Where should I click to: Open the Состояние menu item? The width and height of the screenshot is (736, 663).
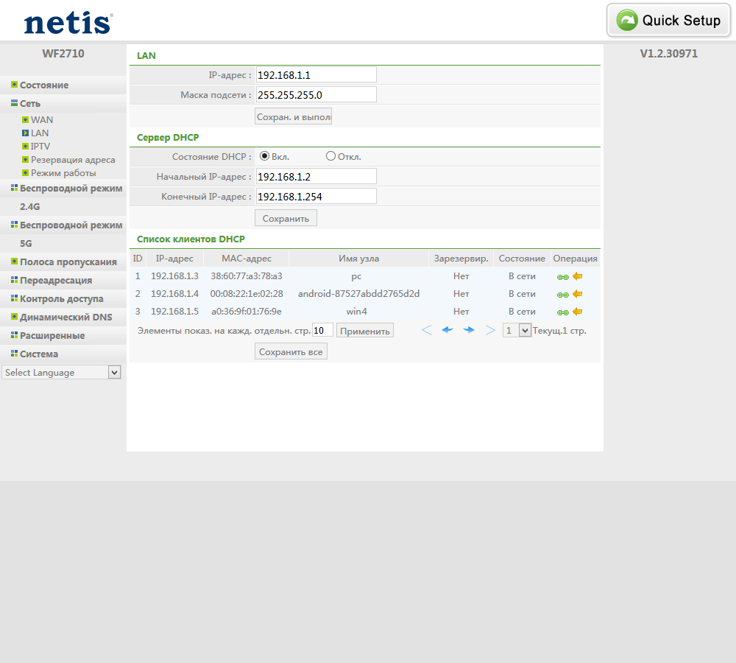[x=44, y=85]
